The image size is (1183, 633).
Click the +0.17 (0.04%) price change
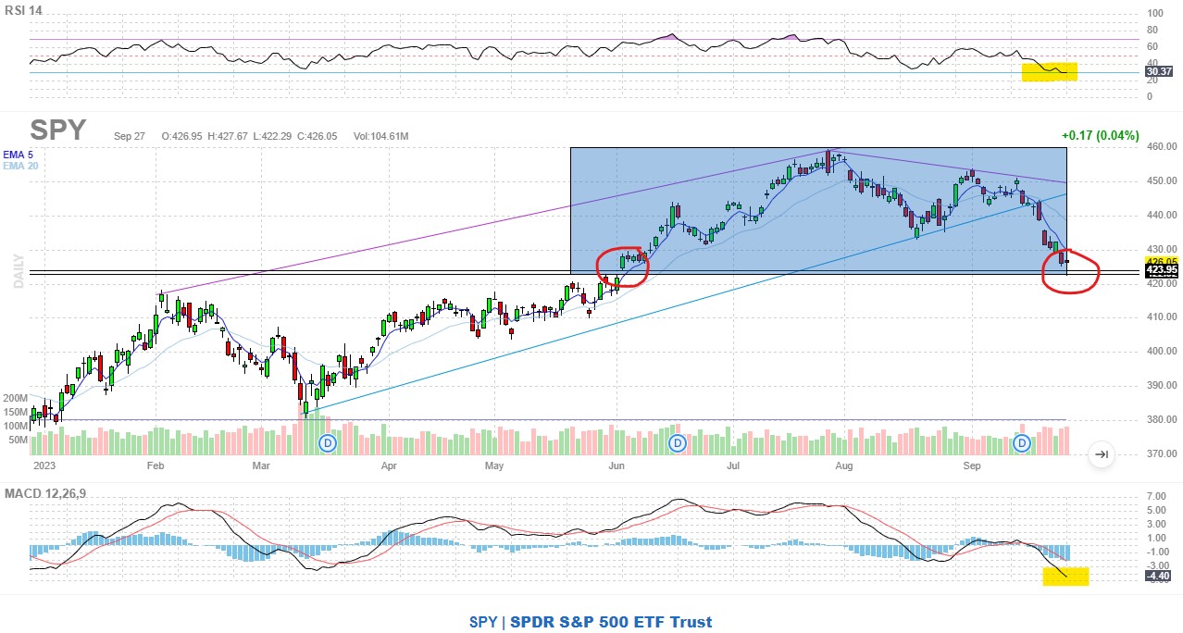1101,135
